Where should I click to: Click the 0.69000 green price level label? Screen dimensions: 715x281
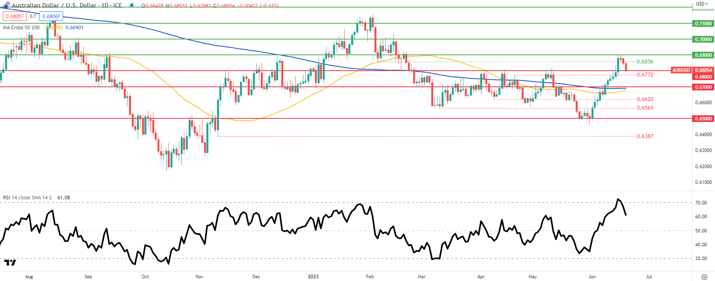[704, 55]
